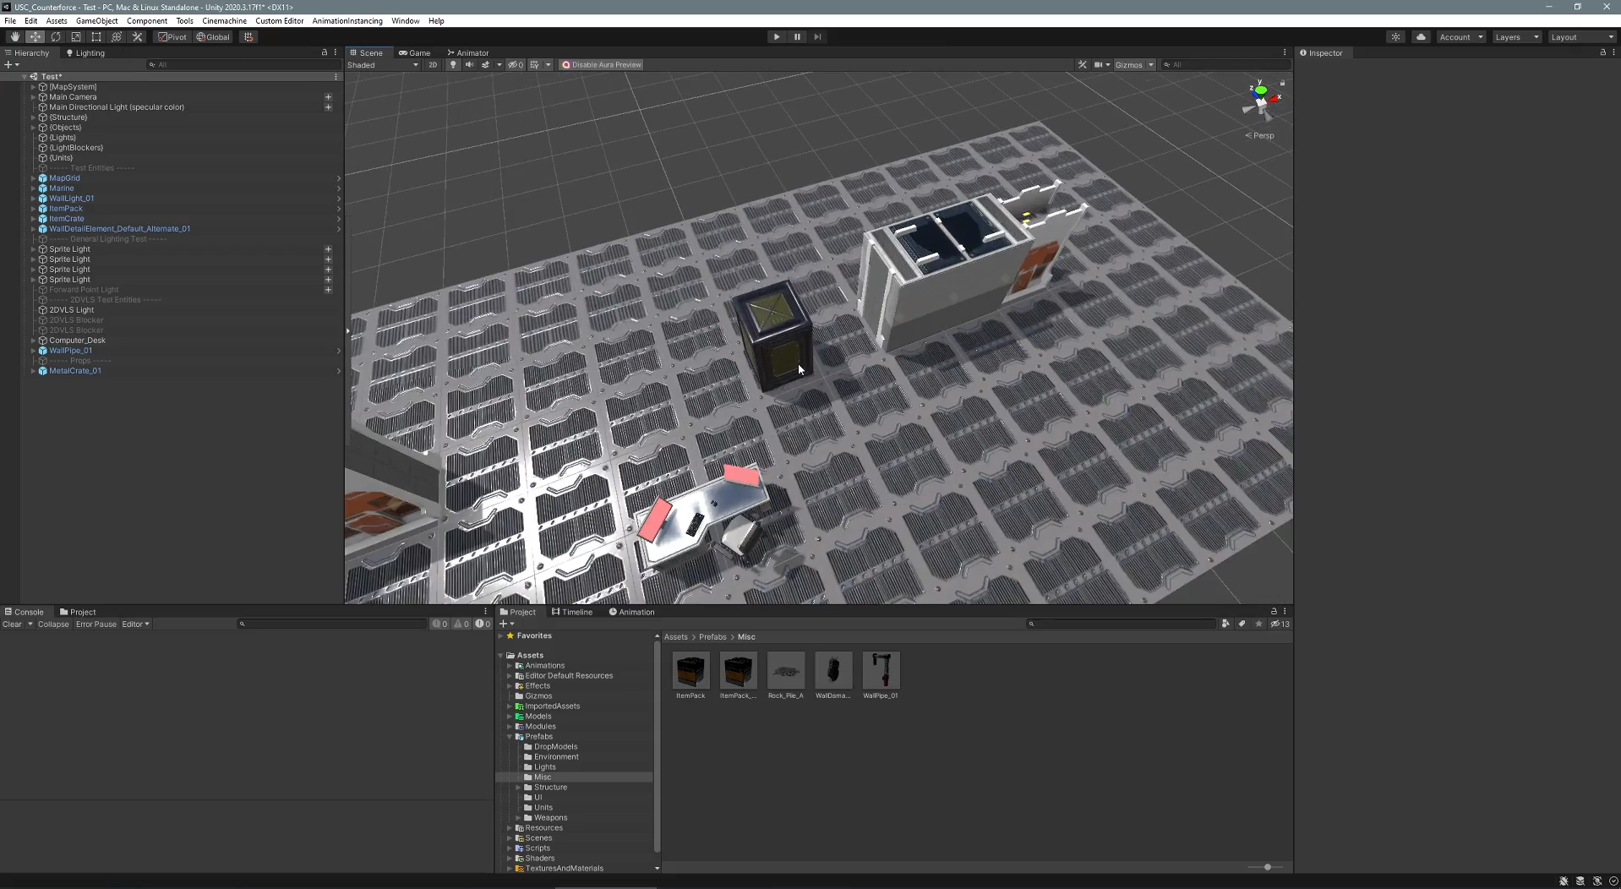Image resolution: width=1621 pixels, height=889 pixels.
Task: Expand the MapGrid object
Action: (x=33, y=178)
